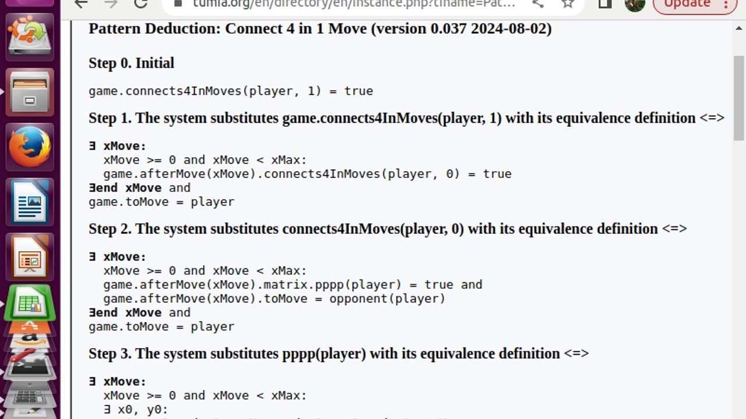Bookmark this page with the star icon
The height and width of the screenshot is (419, 746).
568,3
